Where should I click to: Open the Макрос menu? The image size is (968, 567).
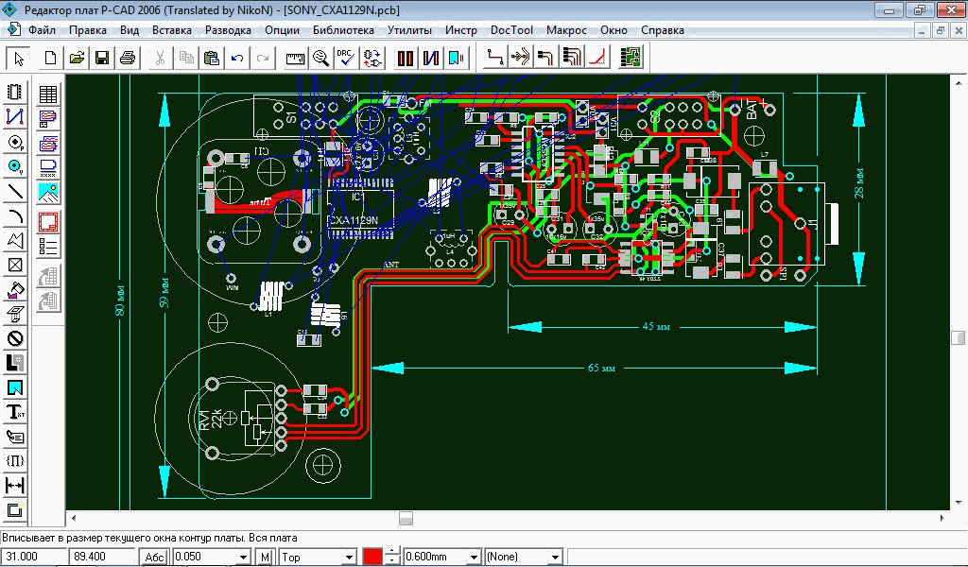566,30
